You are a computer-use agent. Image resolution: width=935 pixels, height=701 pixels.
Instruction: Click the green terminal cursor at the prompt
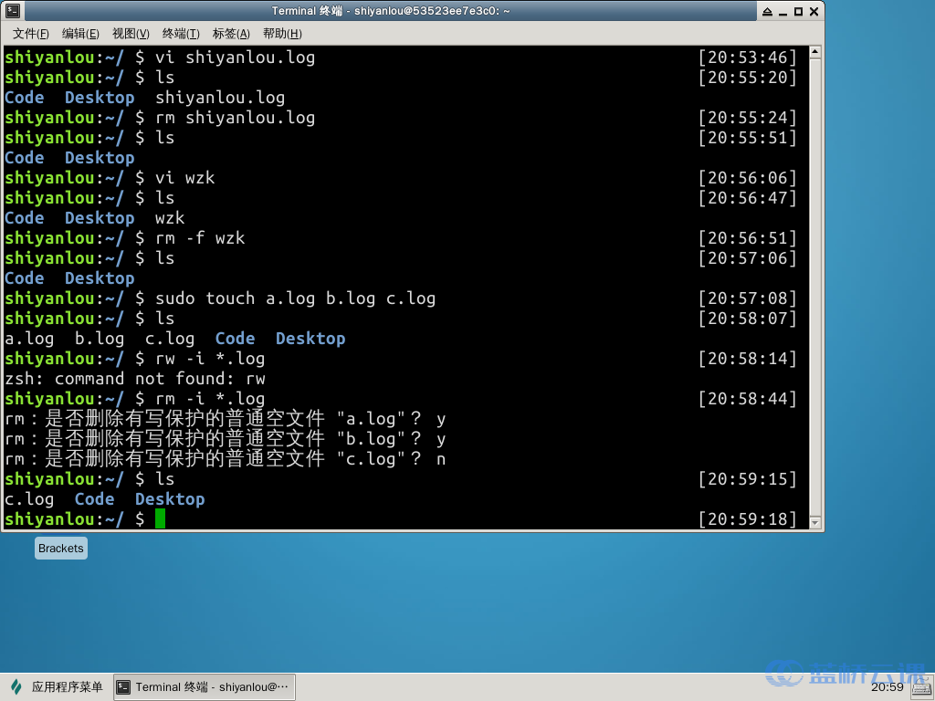tap(160, 518)
